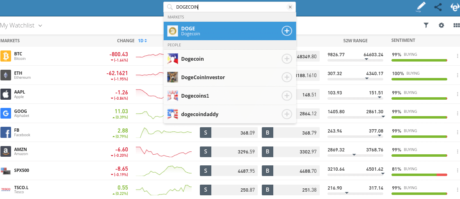Open the dogecoindaddy profile result
This screenshot has width=460, height=199.
(x=230, y=114)
